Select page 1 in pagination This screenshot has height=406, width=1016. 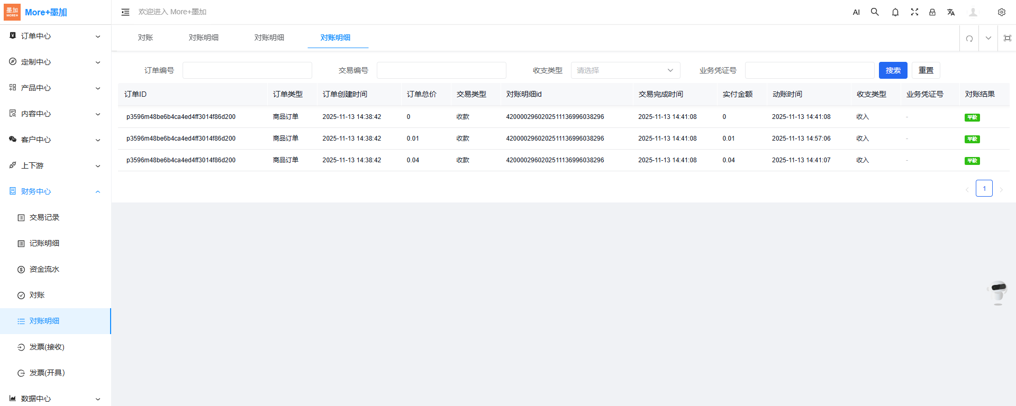click(x=984, y=189)
